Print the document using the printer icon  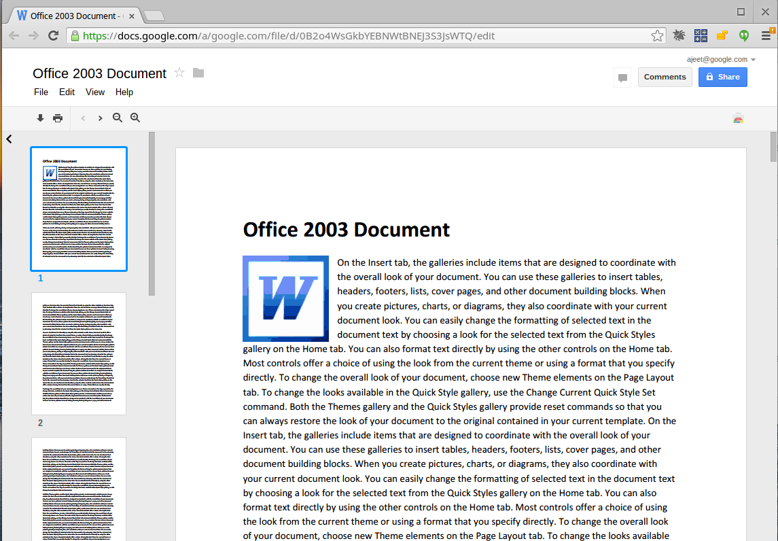click(58, 118)
